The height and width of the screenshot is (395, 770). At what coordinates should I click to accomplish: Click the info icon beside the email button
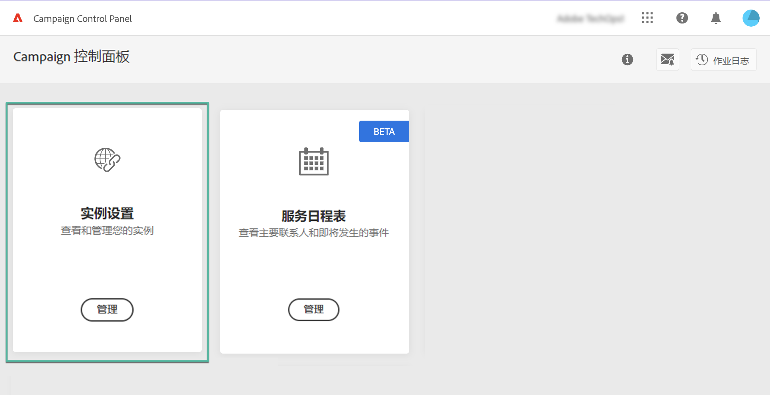point(627,60)
